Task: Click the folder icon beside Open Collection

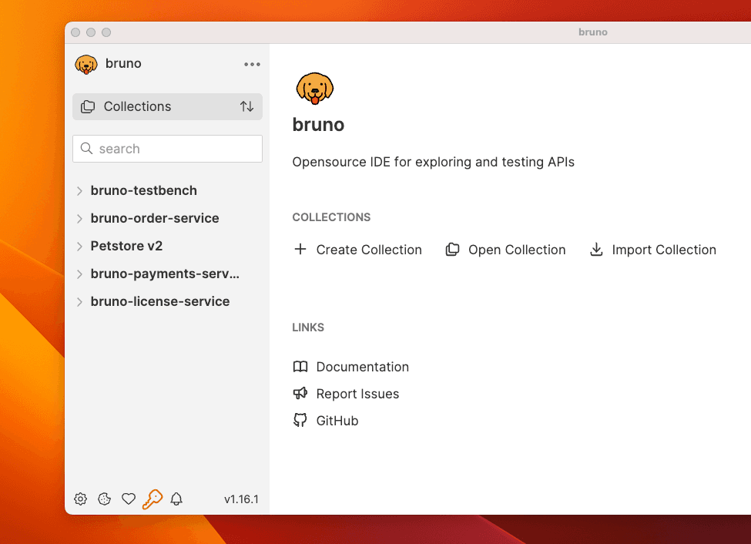Action: pyautogui.click(x=453, y=250)
